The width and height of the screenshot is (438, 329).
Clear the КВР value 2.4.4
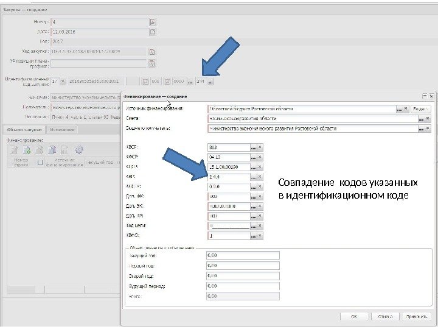[x=260, y=177]
